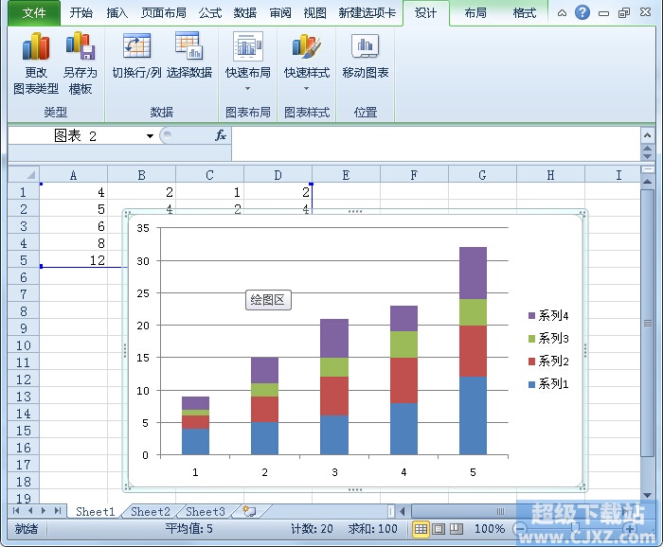Click the blue 系列1 segment of bar 3
663x547 pixels.
(334, 435)
